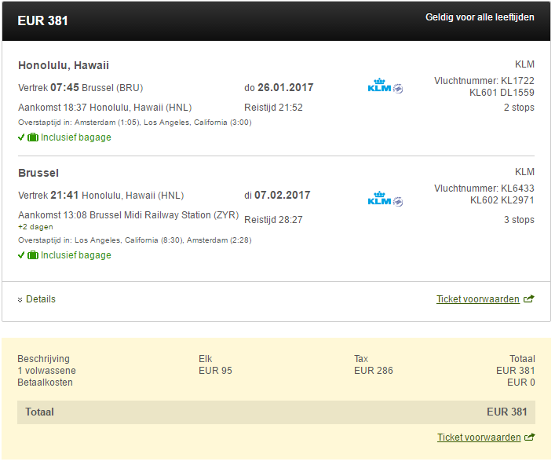
Task: Click the 'Honolulu, Hawaii' heading
Action: pos(64,65)
